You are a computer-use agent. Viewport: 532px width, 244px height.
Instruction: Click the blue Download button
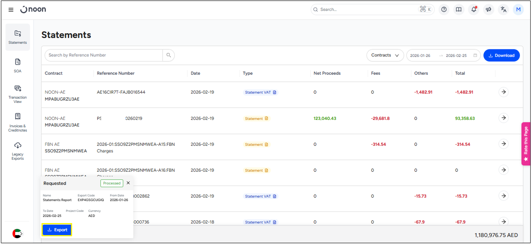pos(501,55)
